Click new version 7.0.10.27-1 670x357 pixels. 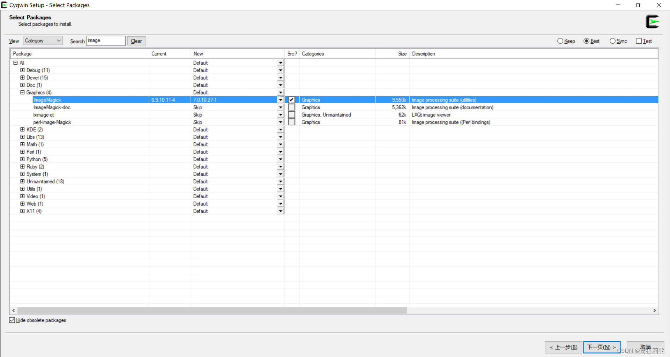(x=205, y=100)
